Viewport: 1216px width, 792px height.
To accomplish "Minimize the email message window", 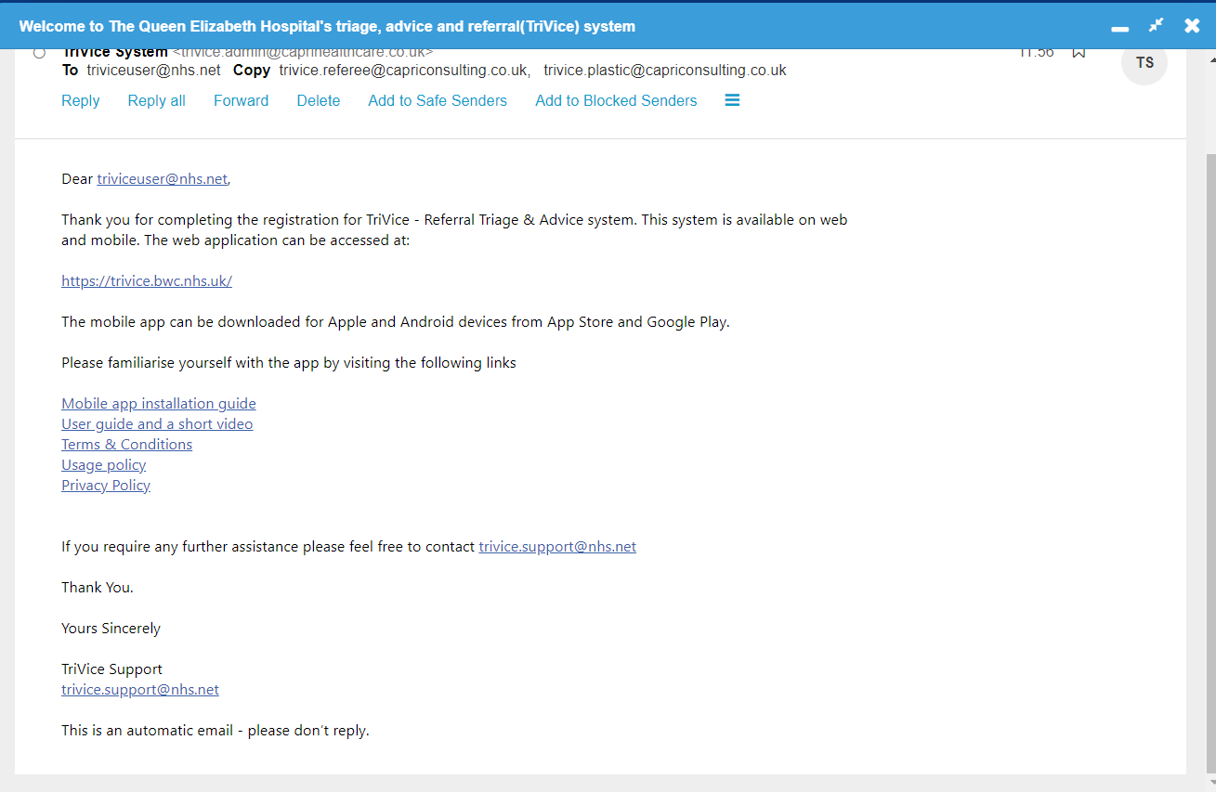I will click(1120, 29).
